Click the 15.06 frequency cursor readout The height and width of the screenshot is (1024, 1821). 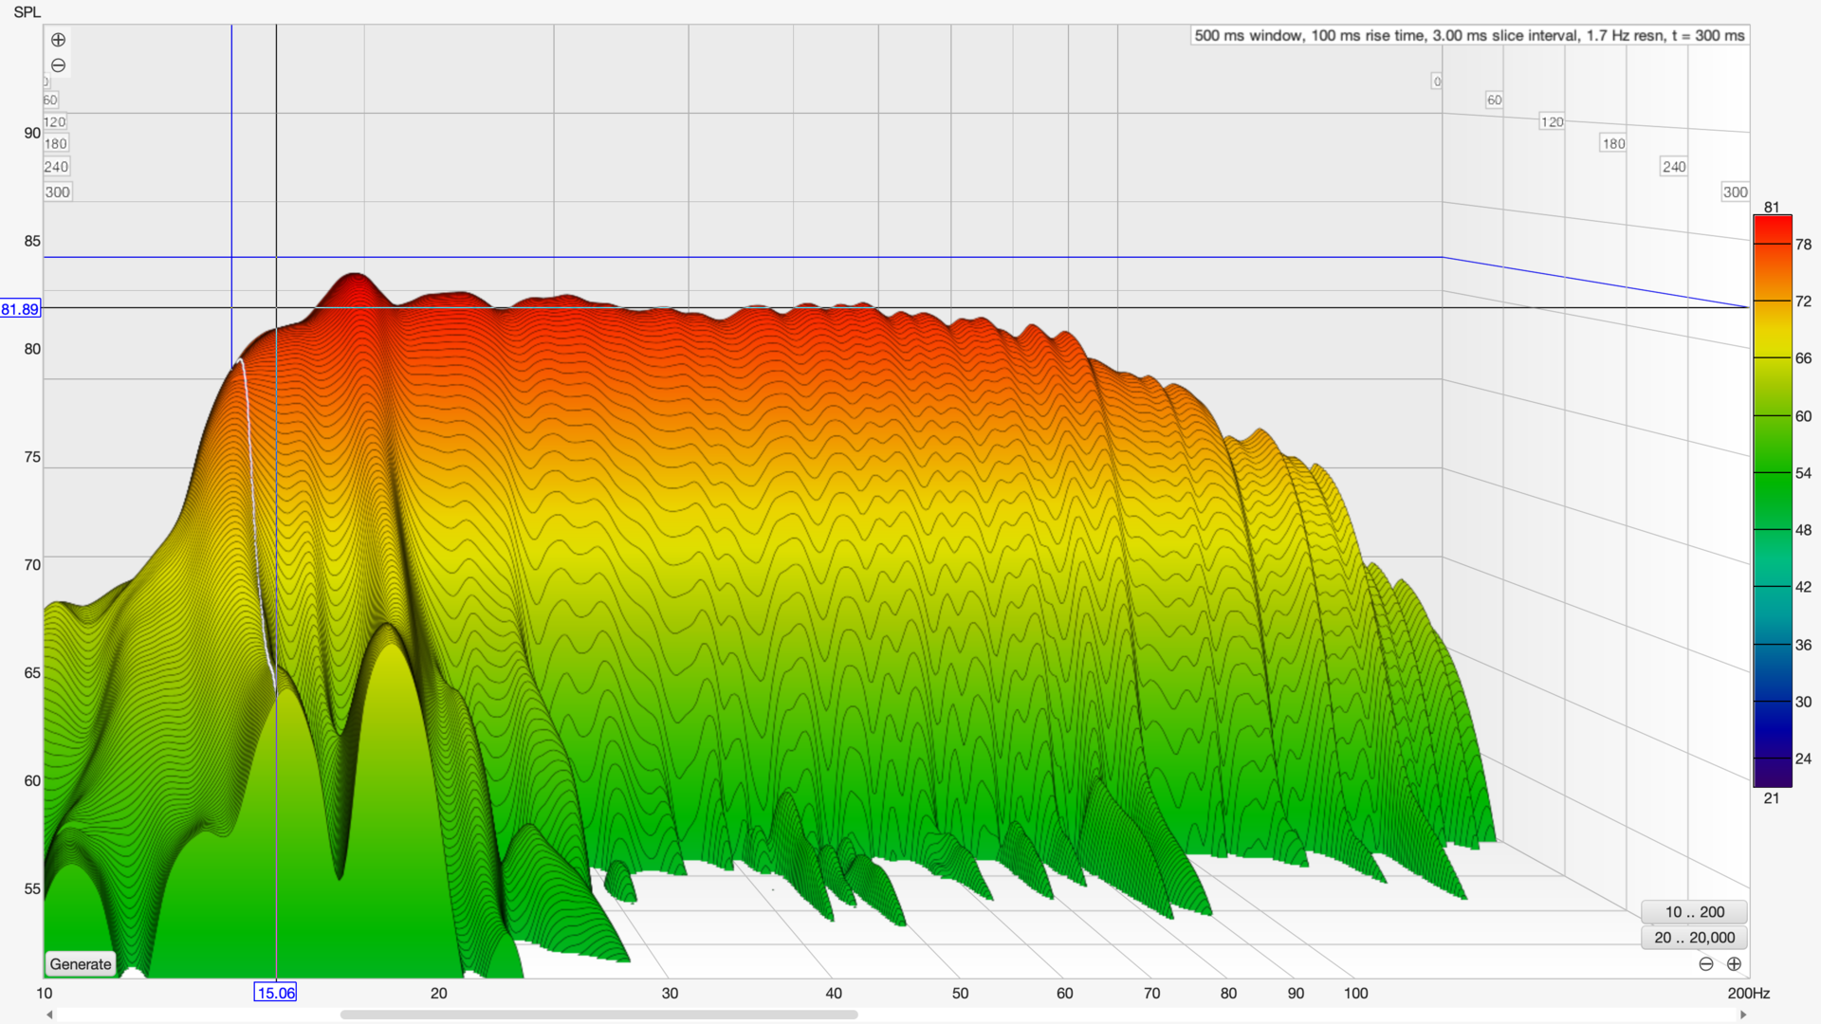[x=275, y=993]
